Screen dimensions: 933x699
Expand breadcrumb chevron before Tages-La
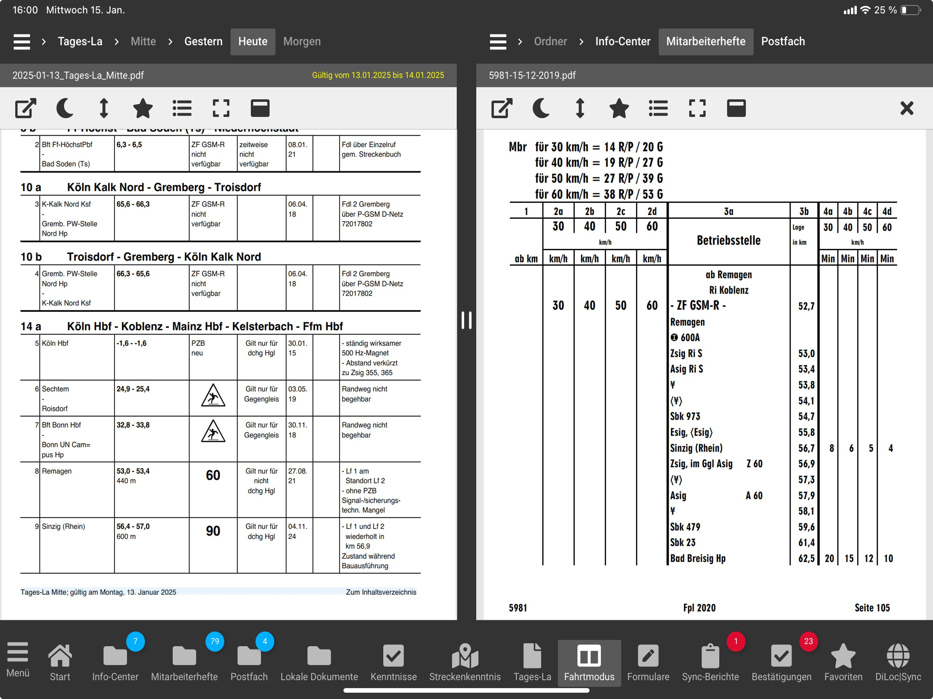pyautogui.click(x=44, y=41)
